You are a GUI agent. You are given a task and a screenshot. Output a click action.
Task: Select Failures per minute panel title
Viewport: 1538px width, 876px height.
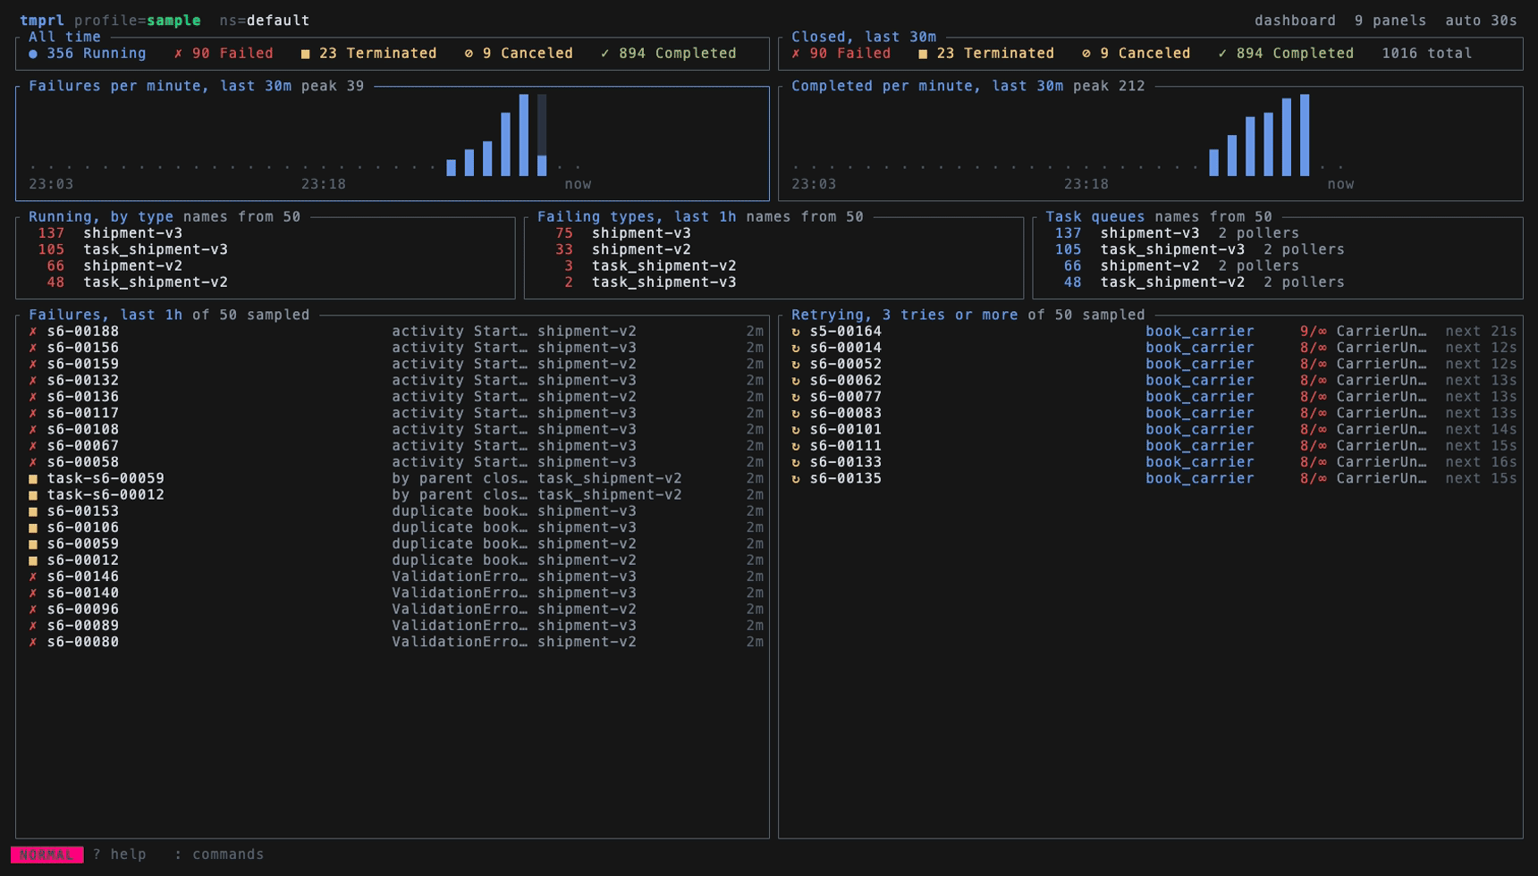pyautogui.click(x=160, y=86)
